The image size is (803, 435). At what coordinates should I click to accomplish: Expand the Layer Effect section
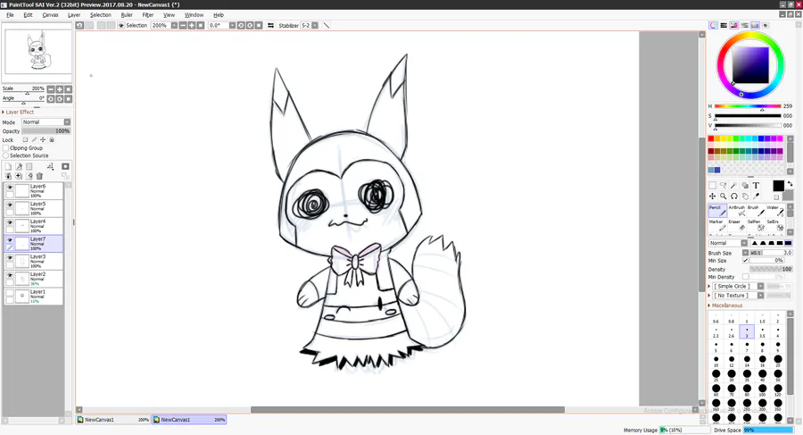click(18, 112)
